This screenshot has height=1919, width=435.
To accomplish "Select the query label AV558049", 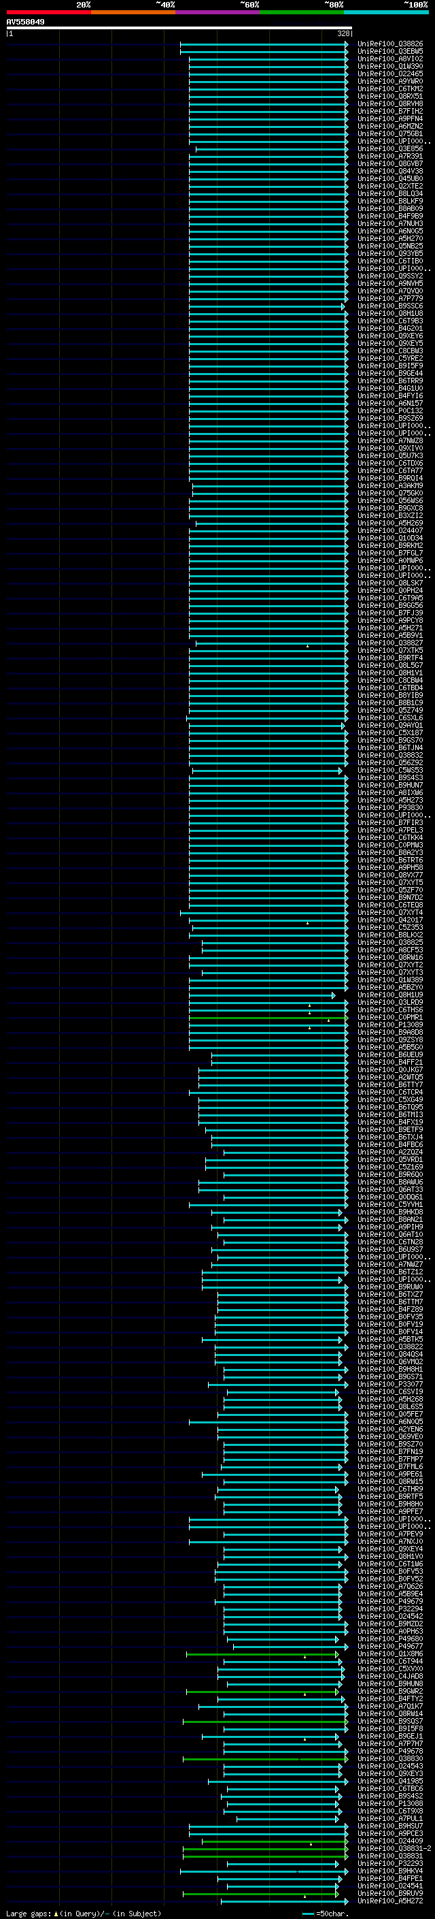I will pyautogui.click(x=25, y=22).
